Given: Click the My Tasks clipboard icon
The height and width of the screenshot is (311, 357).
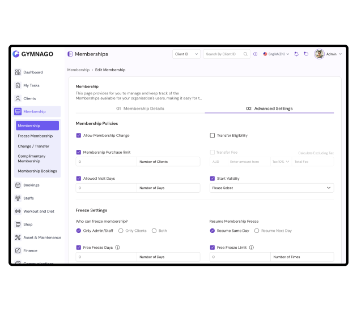Looking at the screenshot, I should 18,85.
